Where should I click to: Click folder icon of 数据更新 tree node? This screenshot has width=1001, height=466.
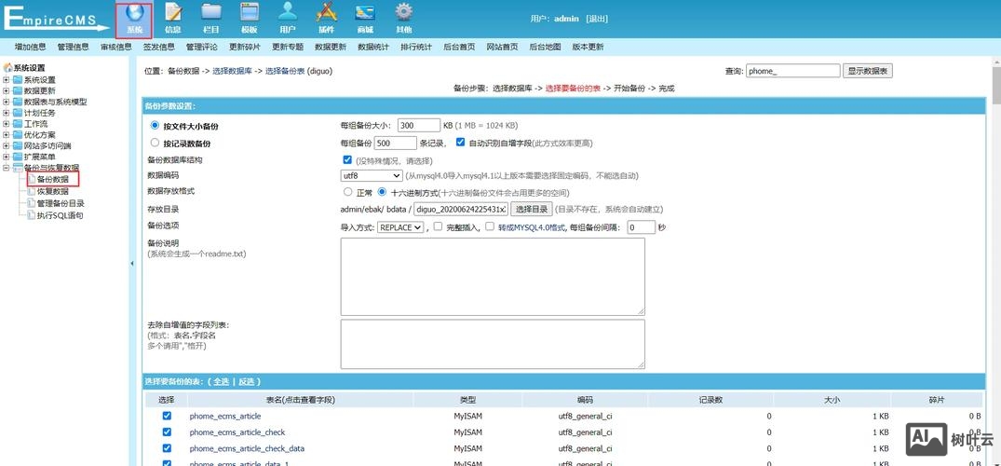coord(18,90)
